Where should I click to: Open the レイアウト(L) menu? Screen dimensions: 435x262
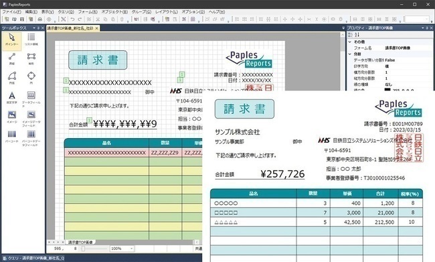click(166, 12)
